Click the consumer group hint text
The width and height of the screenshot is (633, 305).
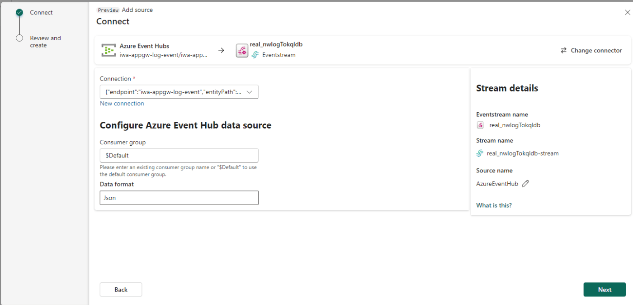(x=178, y=171)
